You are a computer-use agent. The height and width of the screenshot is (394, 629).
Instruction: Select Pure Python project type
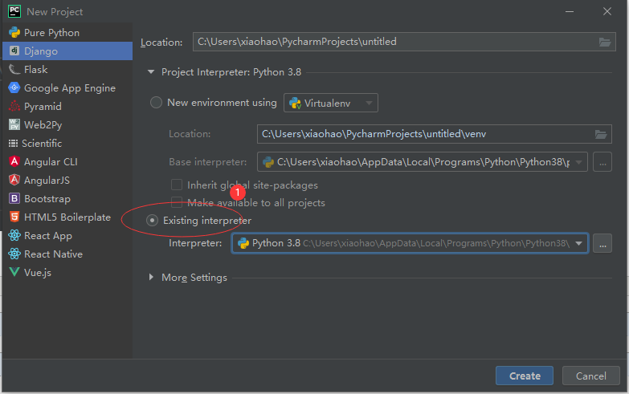pos(51,33)
